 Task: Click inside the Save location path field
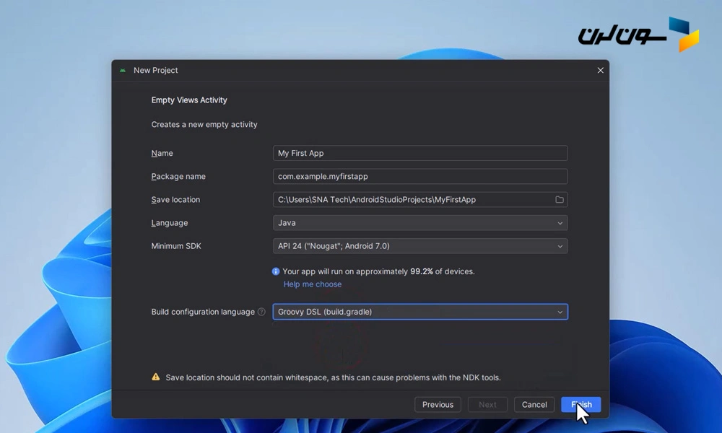pos(412,200)
